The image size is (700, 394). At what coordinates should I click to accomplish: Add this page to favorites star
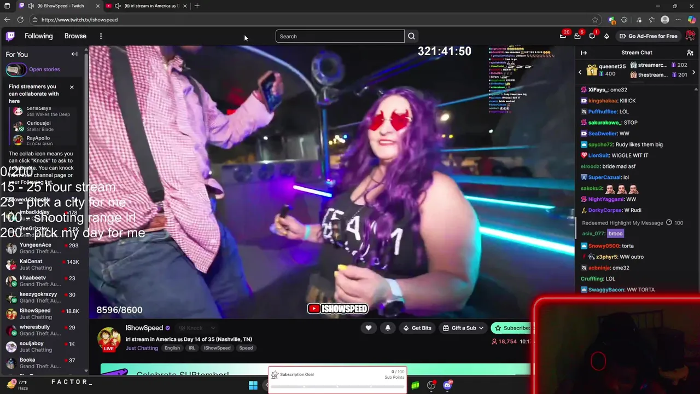[x=595, y=20]
